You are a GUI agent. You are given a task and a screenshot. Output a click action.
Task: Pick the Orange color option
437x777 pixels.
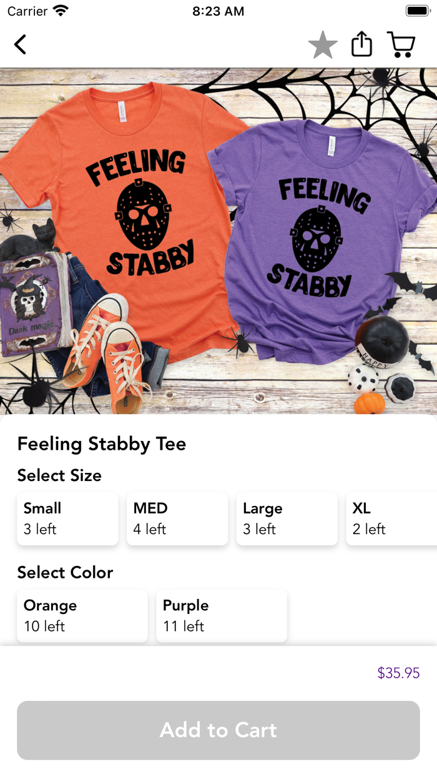[82, 616]
